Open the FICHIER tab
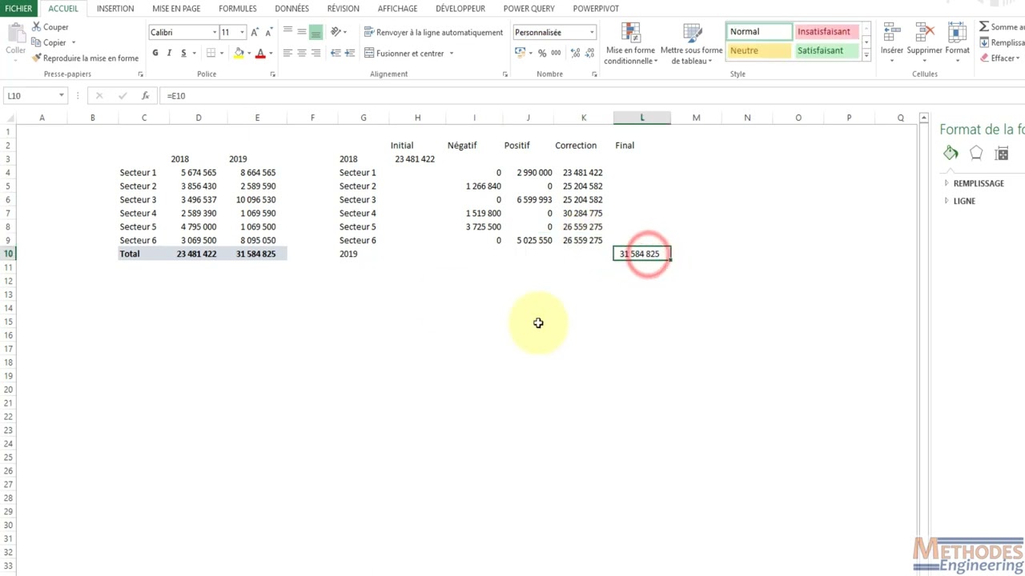The image size is (1025, 576). tap(18, 8)
